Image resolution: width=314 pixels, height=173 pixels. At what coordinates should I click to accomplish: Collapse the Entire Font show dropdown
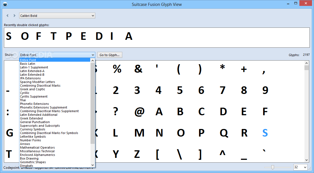point(57,55)
